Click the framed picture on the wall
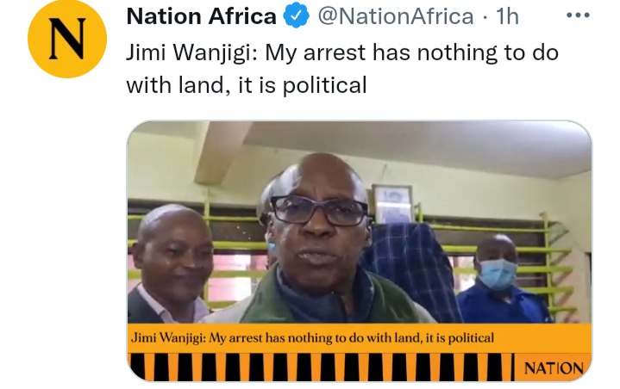Viewport: 620px width, 389px height. coord(393,204)
